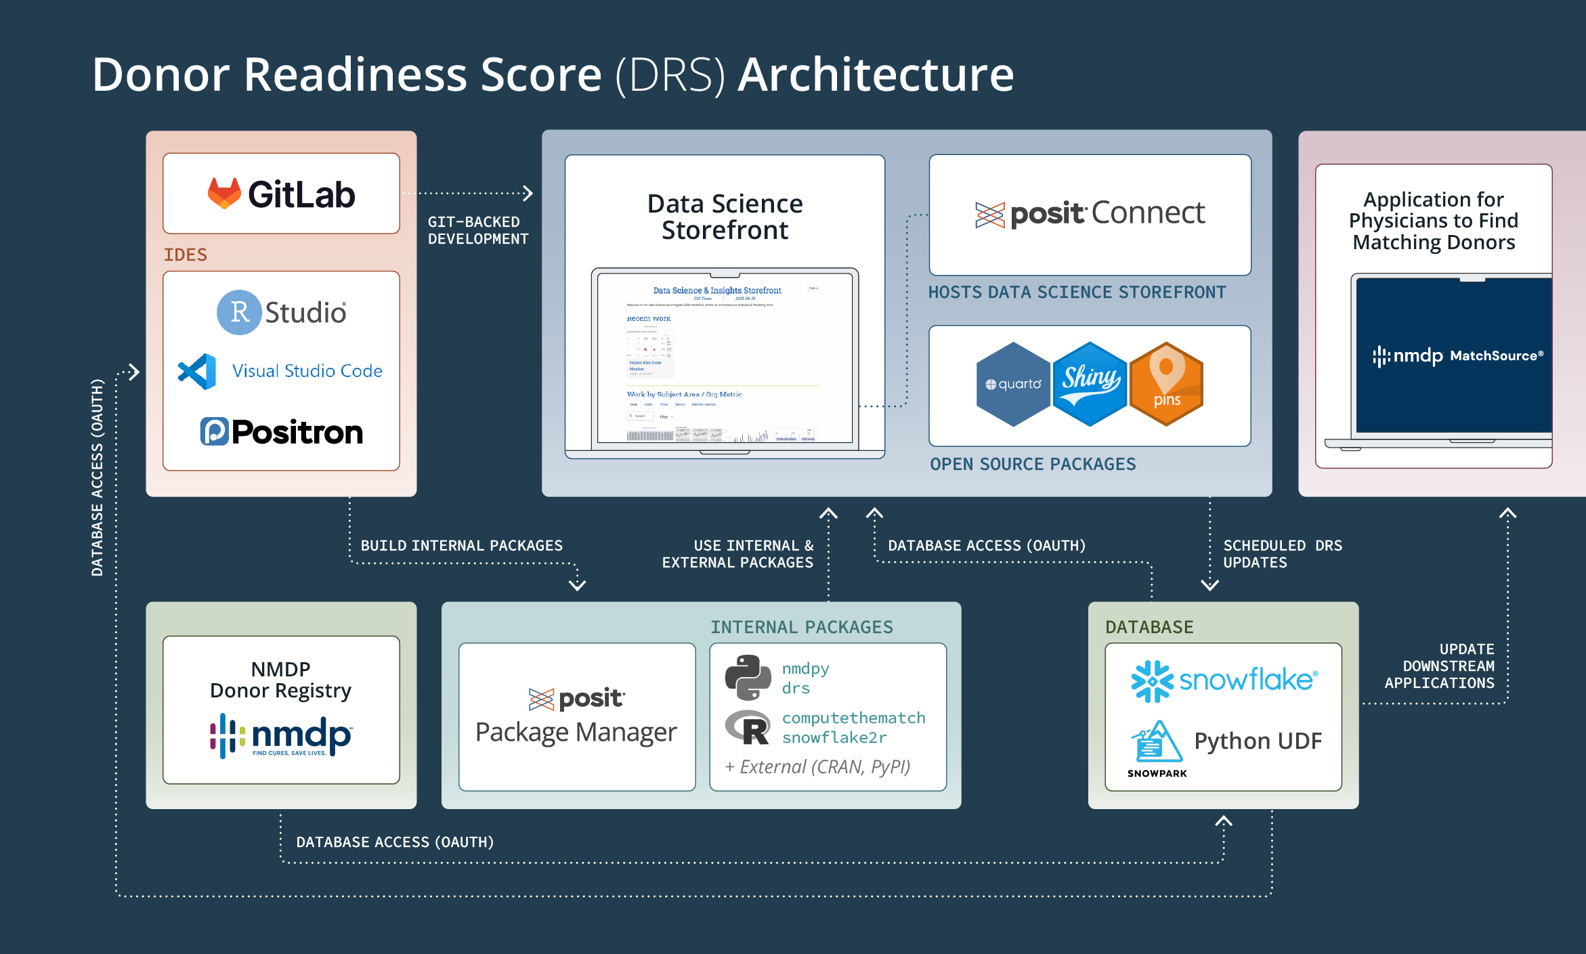
Task: Click the Python logo in Internal Packages
Action: pyautogui.click(x=748, y=677)
